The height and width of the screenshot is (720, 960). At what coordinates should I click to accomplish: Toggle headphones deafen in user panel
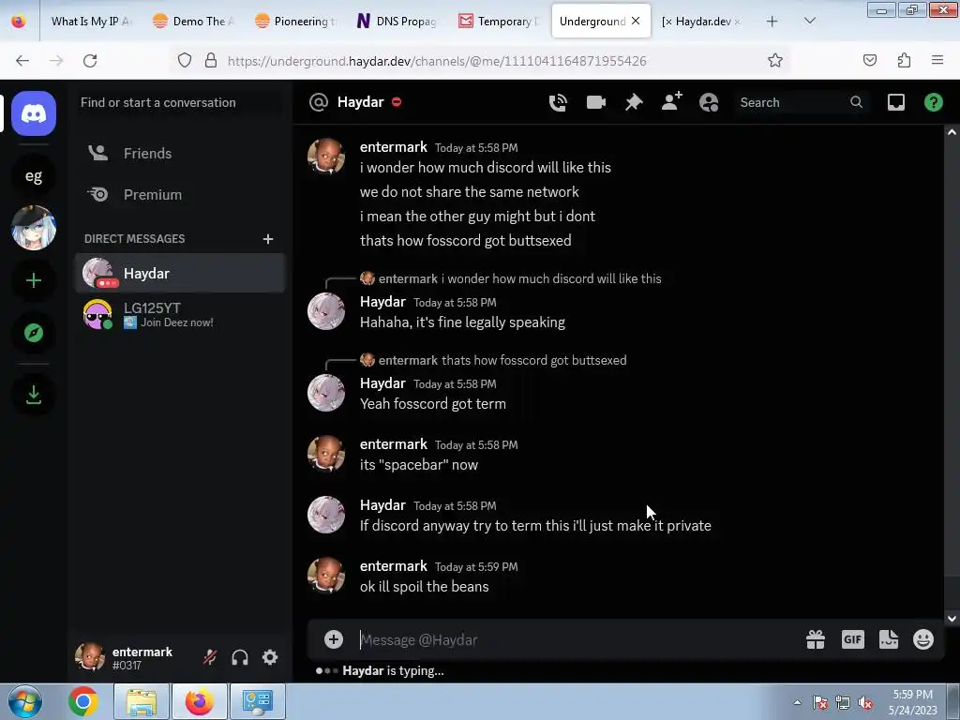pos(240,657)
